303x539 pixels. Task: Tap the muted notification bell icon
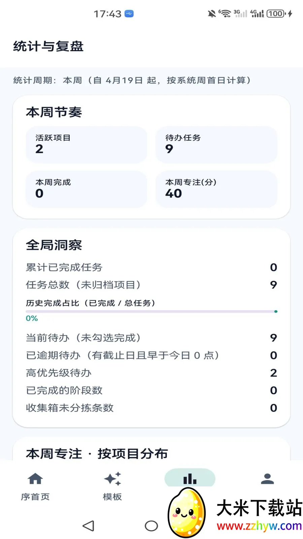(x=212, y=14)
